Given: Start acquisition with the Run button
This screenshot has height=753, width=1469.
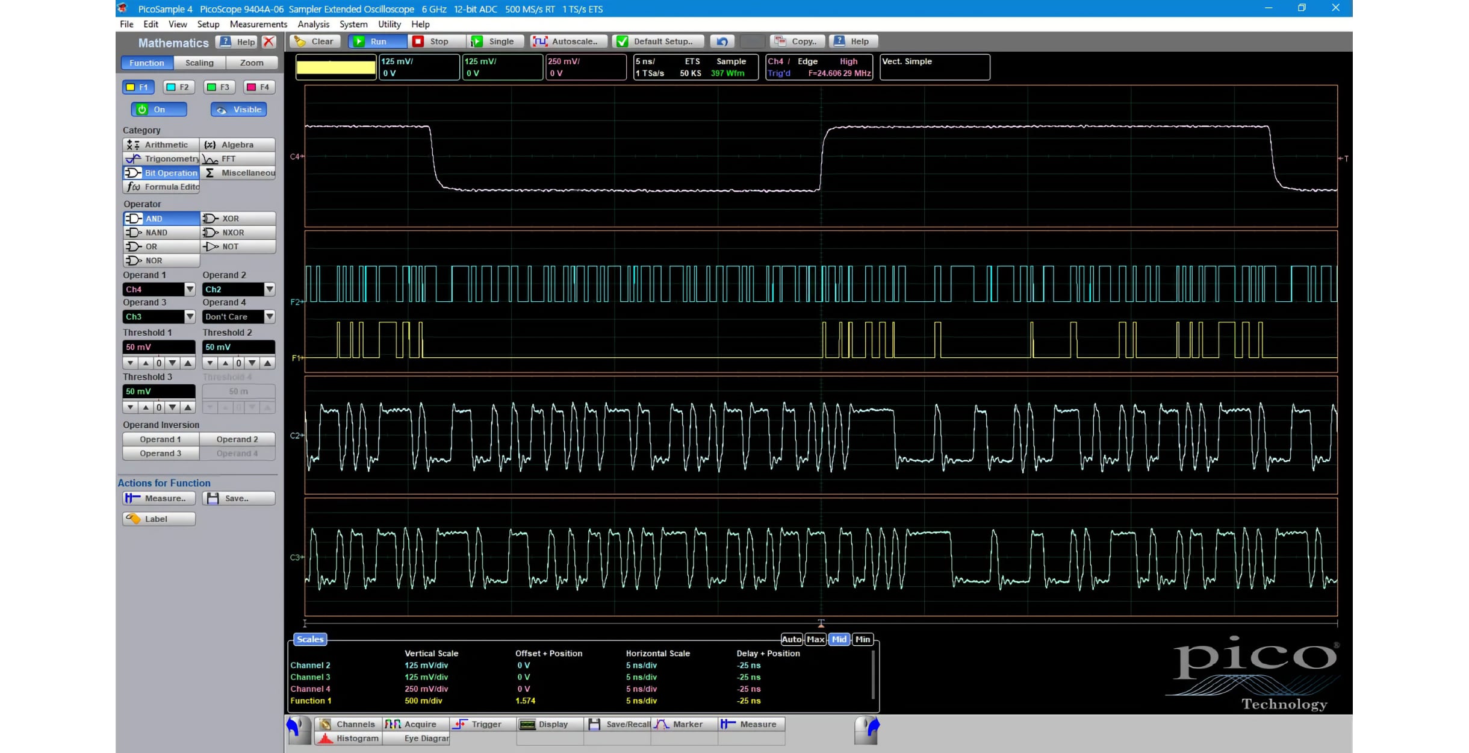Looking at the screenshot, I should 377,42.
